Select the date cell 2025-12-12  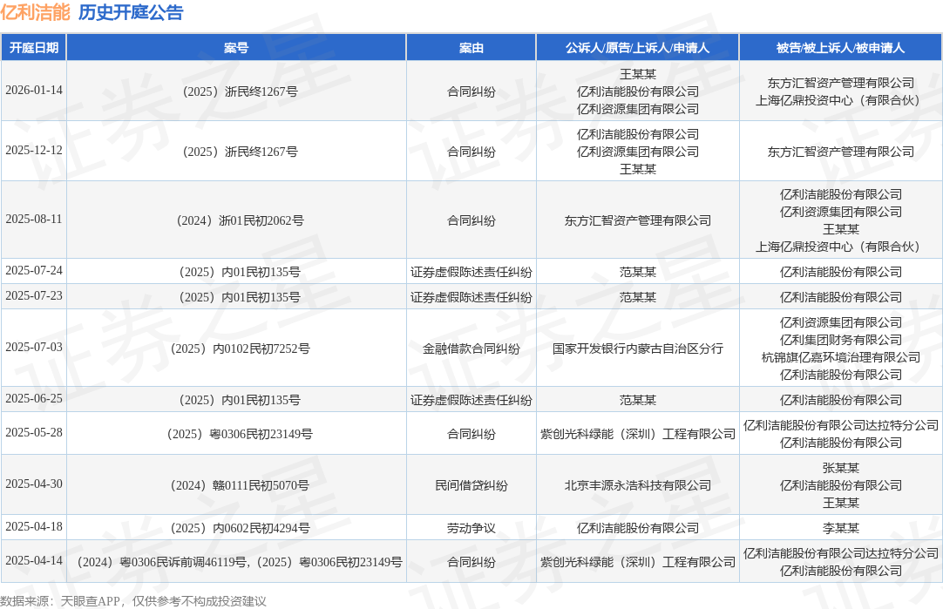[34, 151]
